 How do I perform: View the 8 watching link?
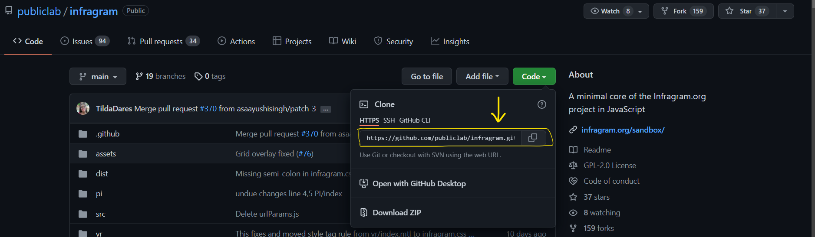[602, 213]
